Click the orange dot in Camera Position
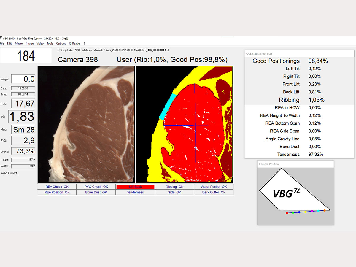The image size is (356, 267). coord(325,210)
